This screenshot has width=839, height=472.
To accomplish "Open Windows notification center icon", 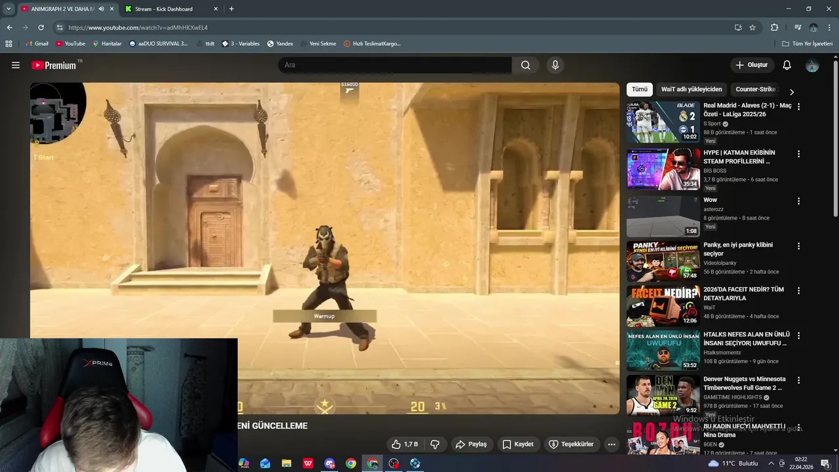I will point(825,463).
